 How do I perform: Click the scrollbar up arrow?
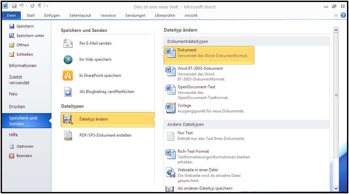pyautogui.click(x=336, y=30)
